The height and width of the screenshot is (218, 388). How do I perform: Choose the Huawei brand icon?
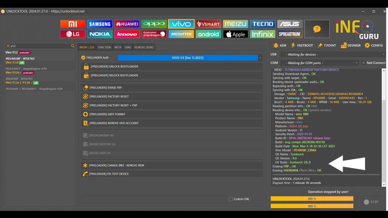click(127, 24)
